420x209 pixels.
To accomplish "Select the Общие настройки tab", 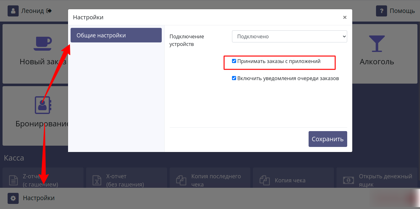I will point(116,35).
